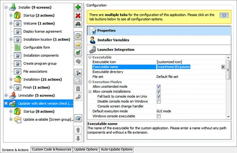Collapse Allow console installations sub-options
Viewport: 237px width, 153px height.
[x=90, y=92]
